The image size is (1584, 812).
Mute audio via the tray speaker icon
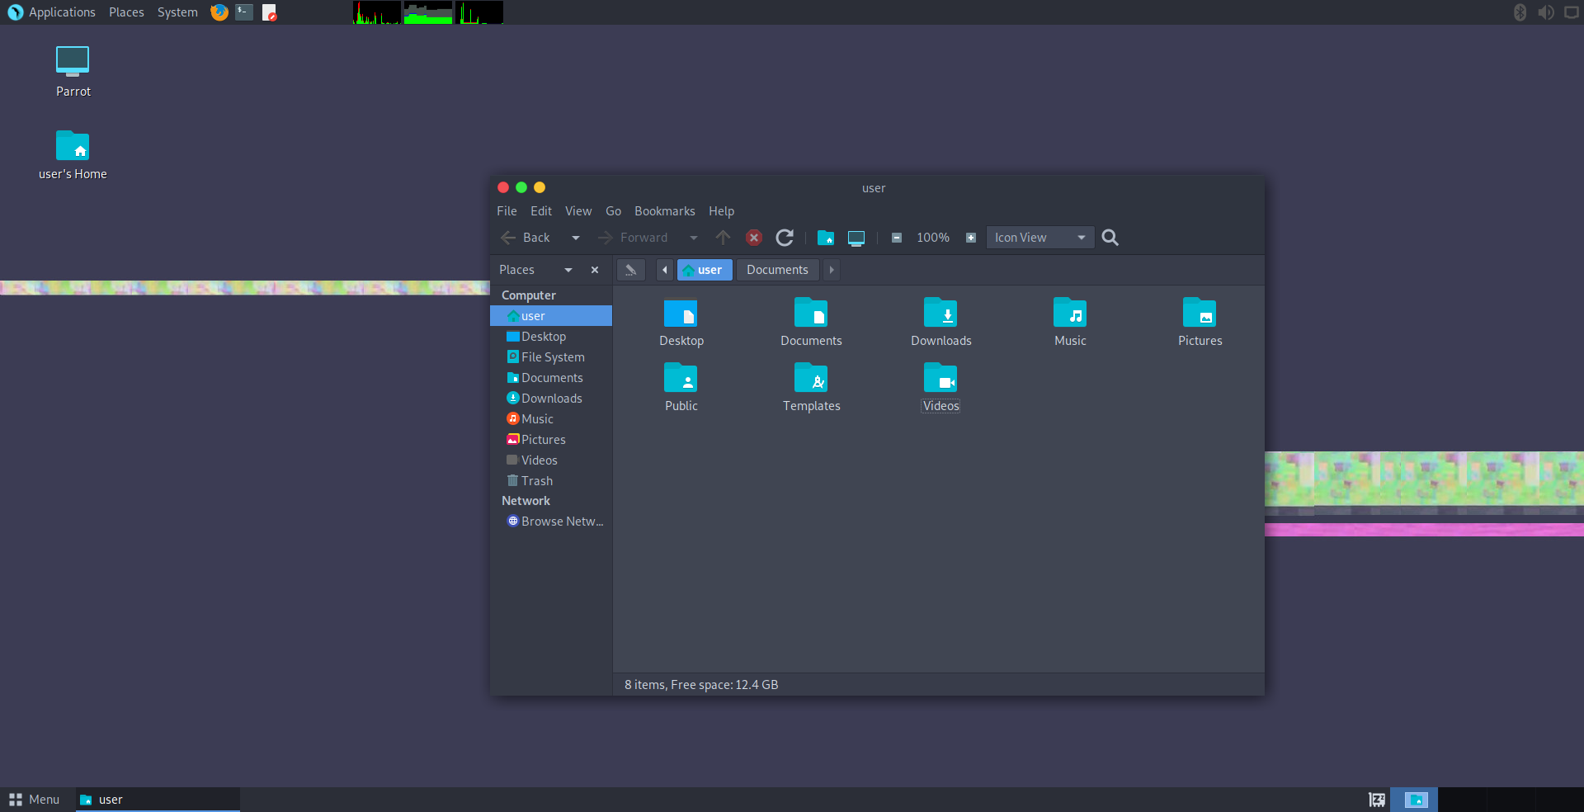click(x=1545, y=12)
